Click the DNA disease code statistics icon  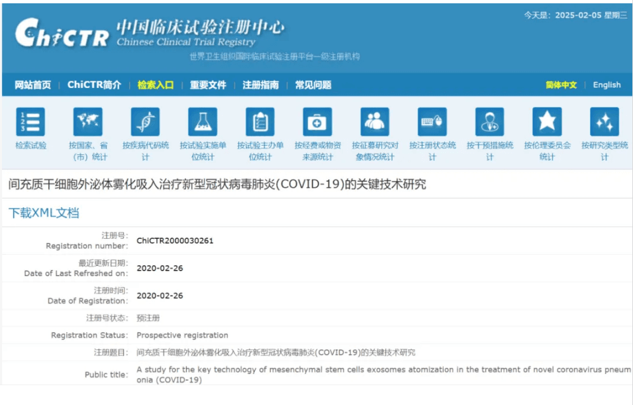point(145,122)
